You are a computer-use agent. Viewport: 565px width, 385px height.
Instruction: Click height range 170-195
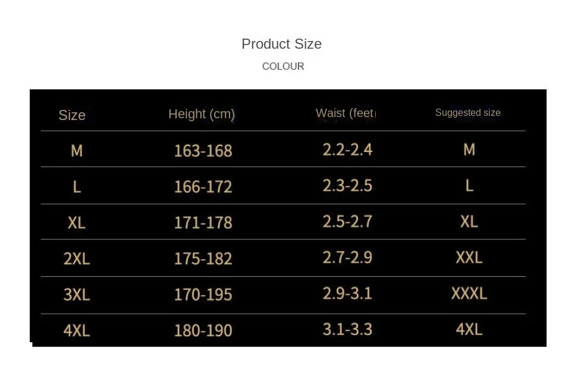click(x=203, y=295)
